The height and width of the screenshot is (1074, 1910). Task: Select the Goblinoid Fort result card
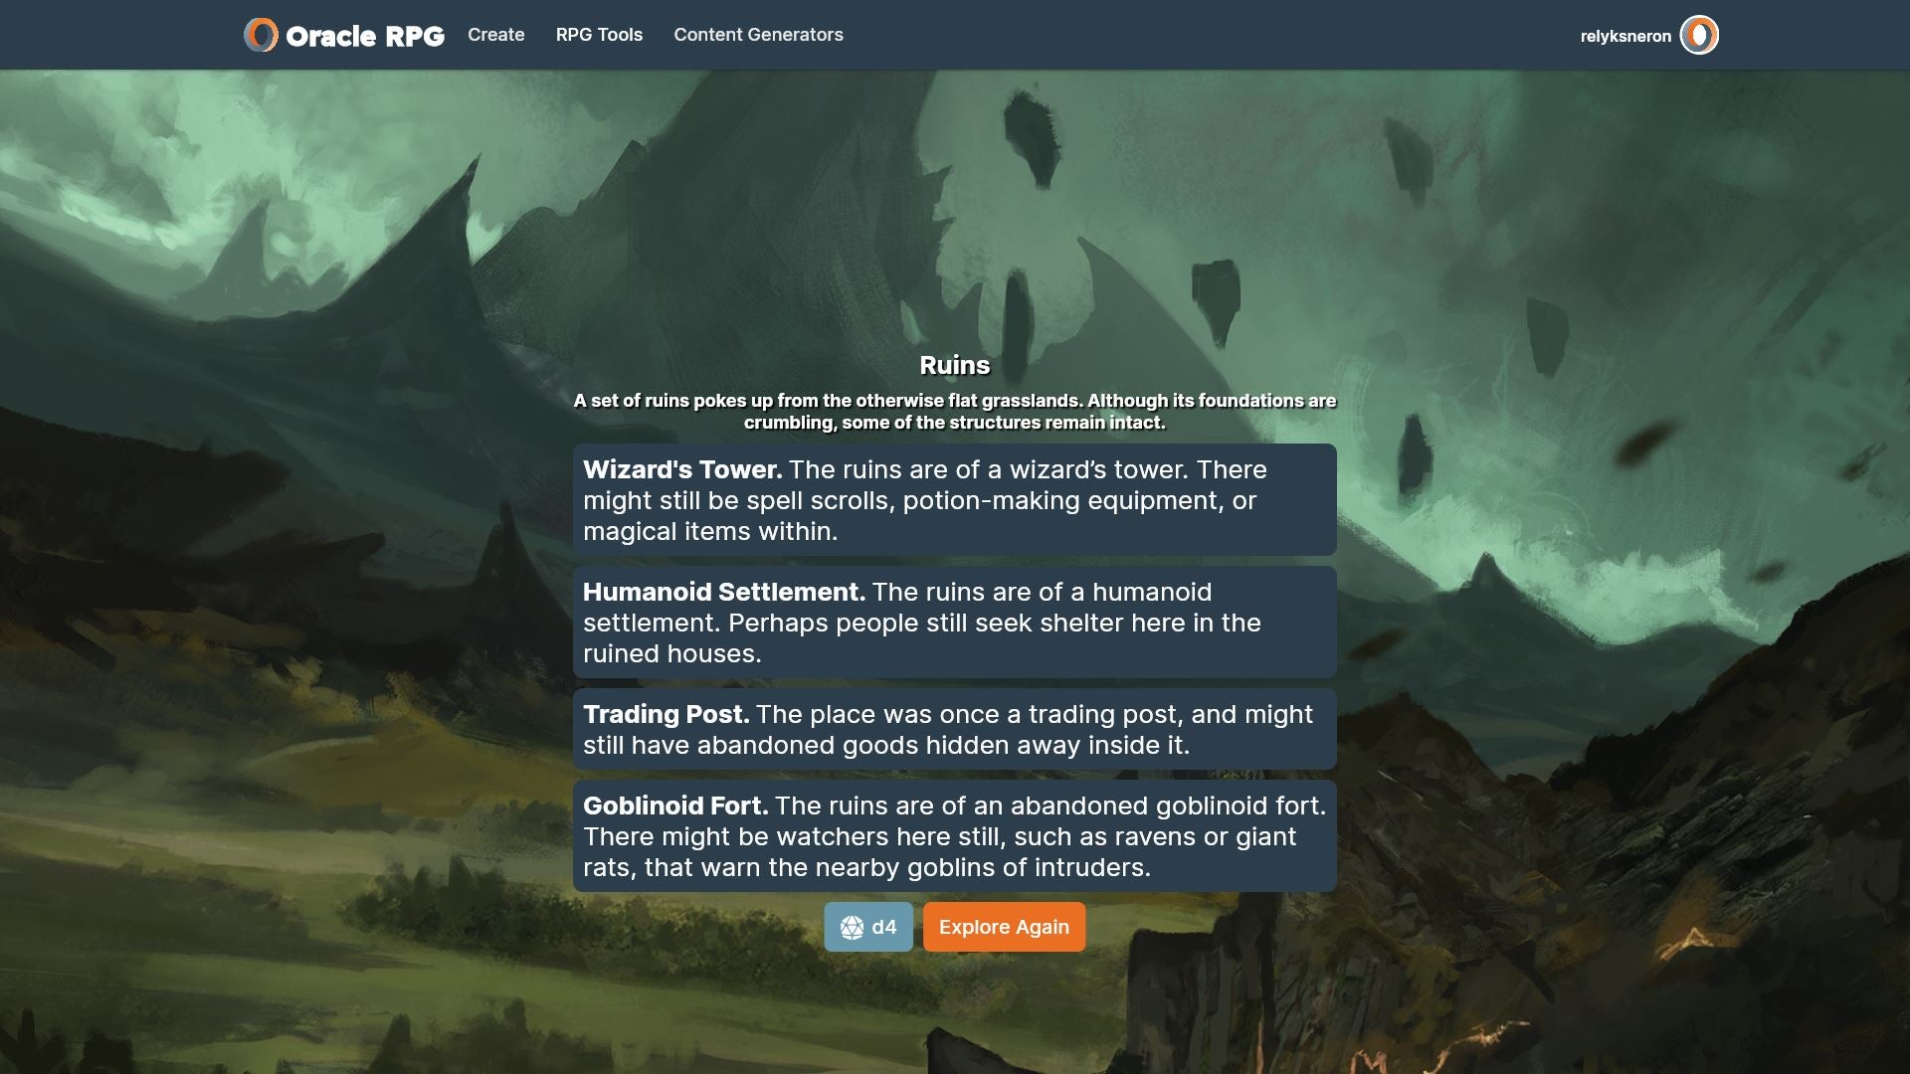tap(955, 835)
